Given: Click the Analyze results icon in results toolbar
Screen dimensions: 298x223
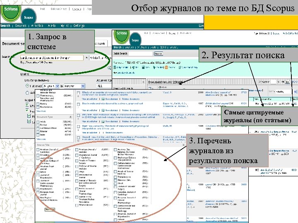Looking at the screenshot, I should tap(115, 67).
